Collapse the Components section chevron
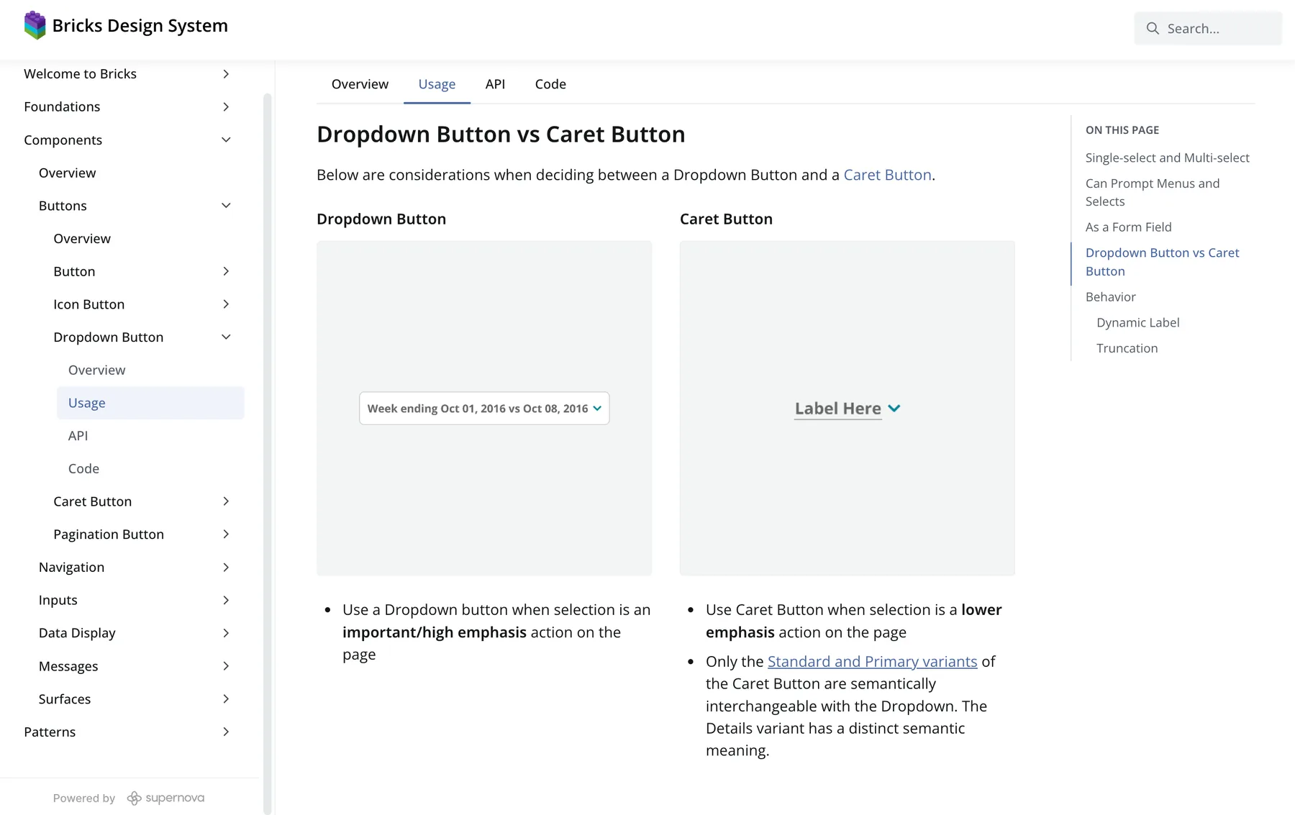The image size is (1295, 815). click(226, 140)
